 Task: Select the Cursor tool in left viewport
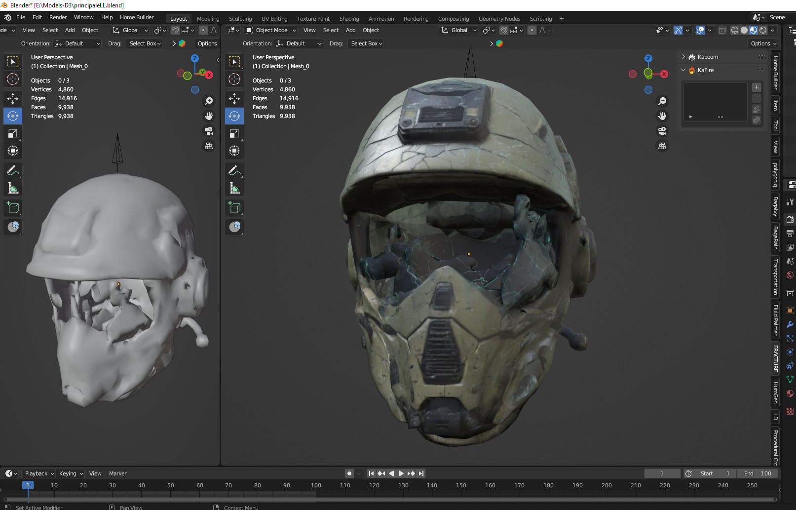click(13, 79)
